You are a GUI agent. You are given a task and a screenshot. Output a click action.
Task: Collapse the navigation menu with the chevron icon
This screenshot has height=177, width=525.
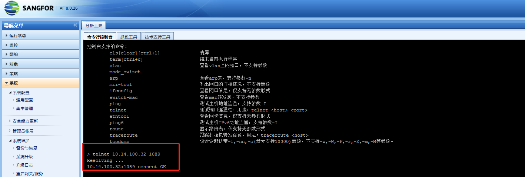pyautogui.click(x=75, y=25)
